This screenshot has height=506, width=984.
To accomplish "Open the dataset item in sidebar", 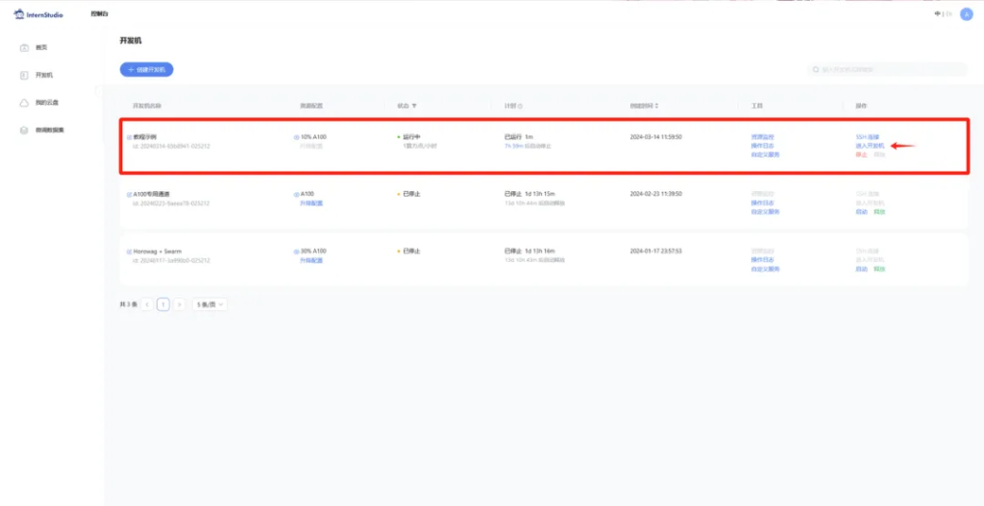I will pos(49,130).
